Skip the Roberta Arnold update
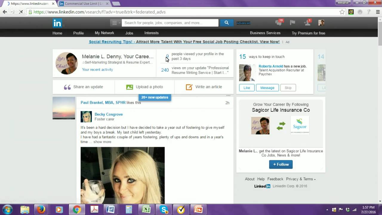Screen dimensions: 382x215 [288, 88]
